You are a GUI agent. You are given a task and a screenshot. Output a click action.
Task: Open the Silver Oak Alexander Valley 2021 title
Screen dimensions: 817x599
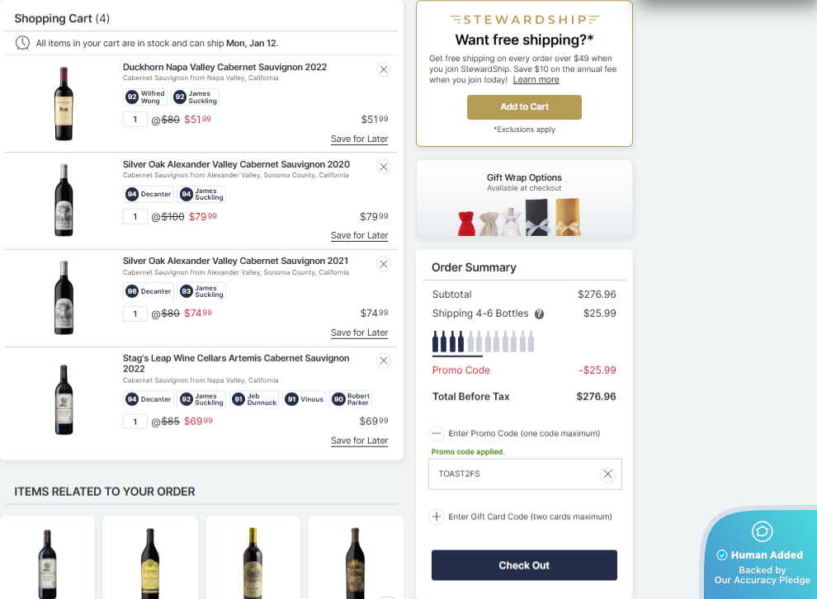(x=235, y=261)
